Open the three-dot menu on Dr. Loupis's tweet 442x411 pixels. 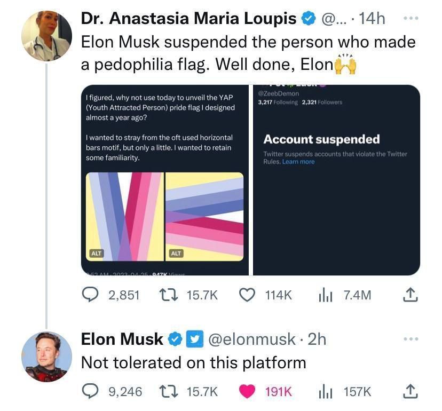pos(411,18)
